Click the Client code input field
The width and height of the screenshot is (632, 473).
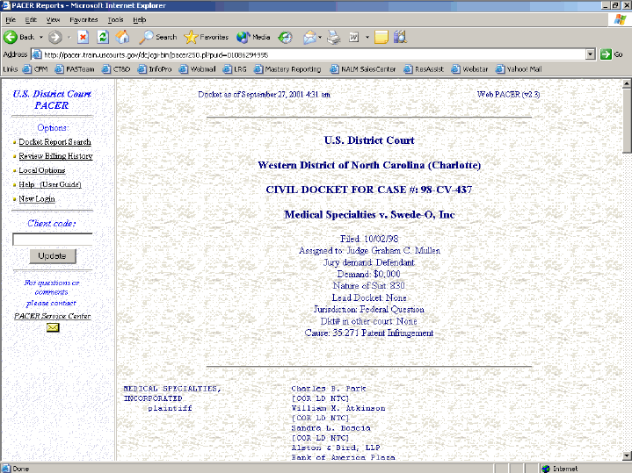[53, 240]
